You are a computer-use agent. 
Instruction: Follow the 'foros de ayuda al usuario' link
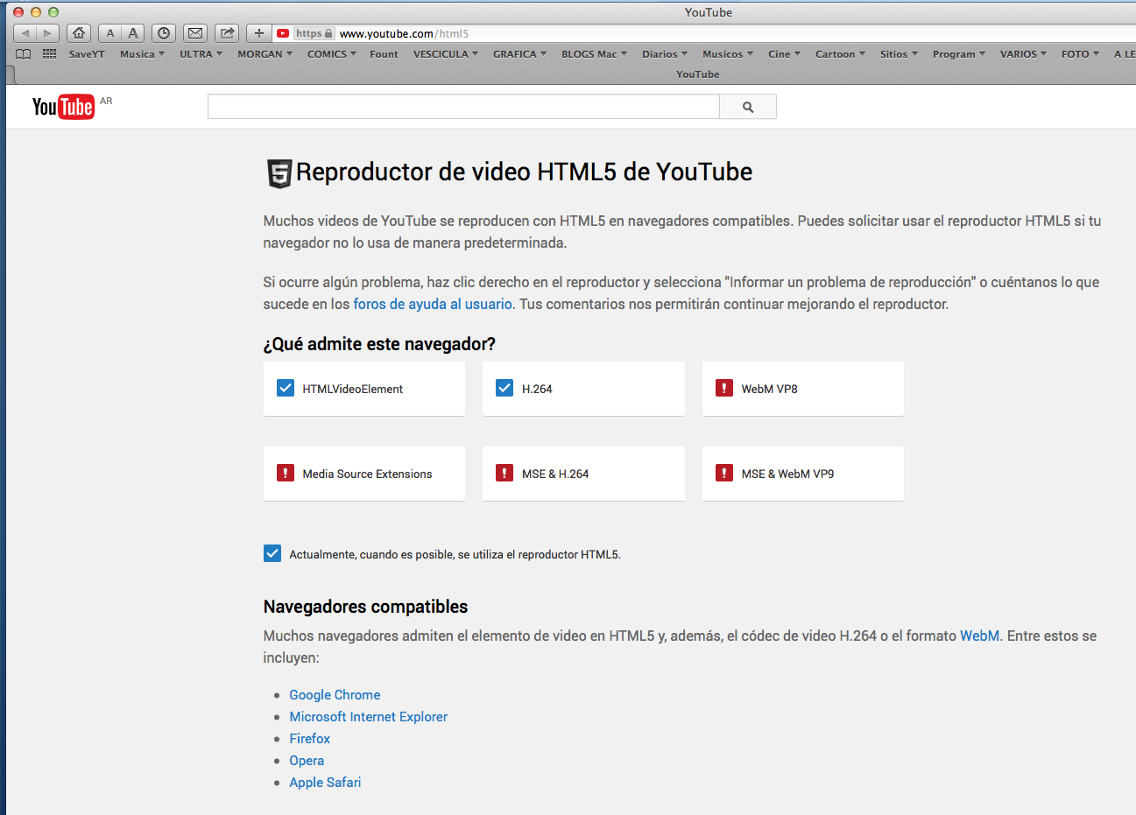coord(433,304)
